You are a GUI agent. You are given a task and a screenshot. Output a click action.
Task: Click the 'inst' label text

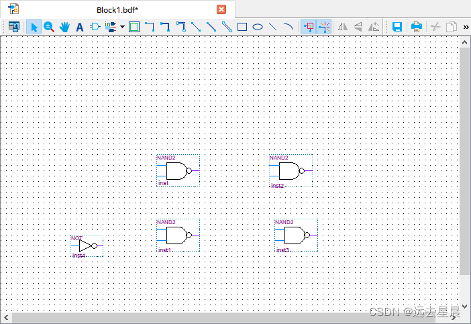tap(163, 183)
